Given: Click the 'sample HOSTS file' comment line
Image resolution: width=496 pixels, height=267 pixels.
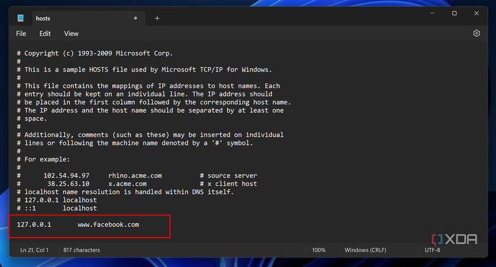Looking at the screenshot, I should 144,70.
